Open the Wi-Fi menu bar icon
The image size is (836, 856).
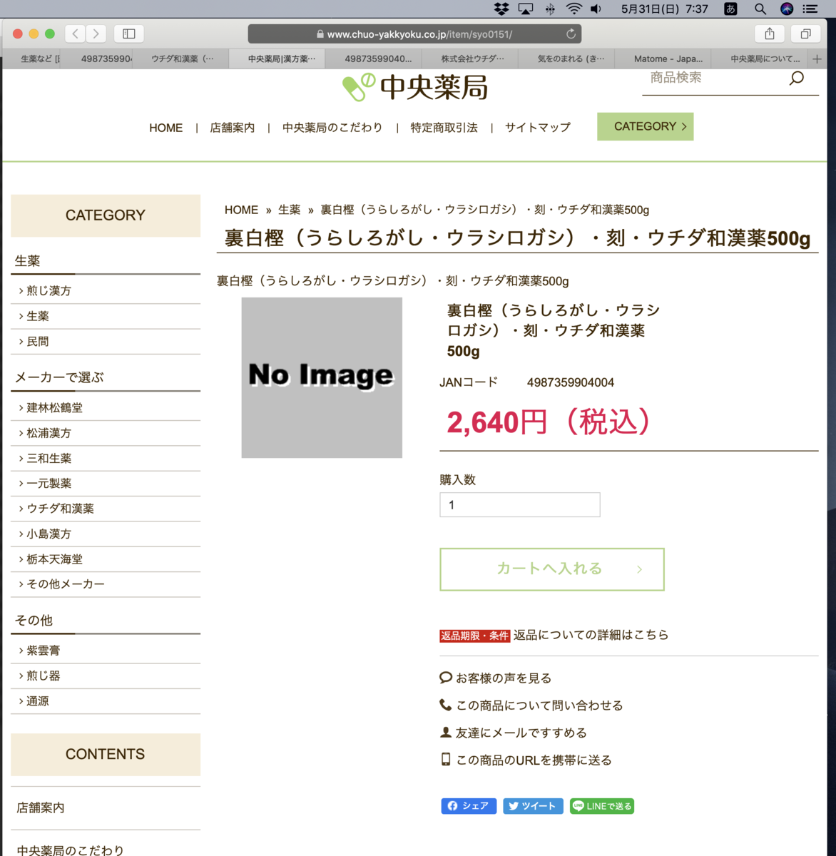click(x=574, y=9)
